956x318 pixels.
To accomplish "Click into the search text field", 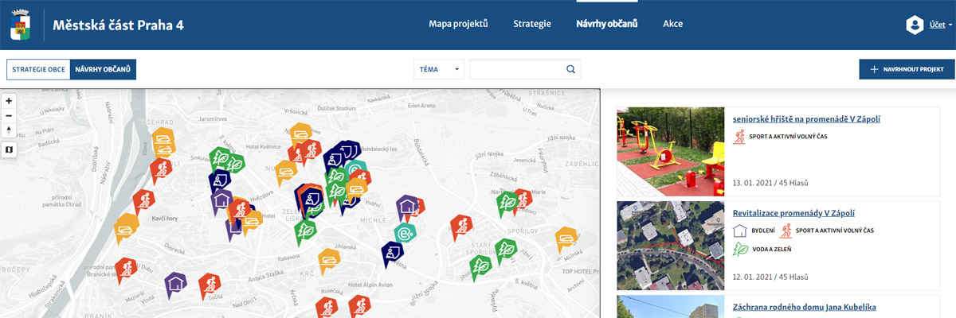I will coord(517,69).
